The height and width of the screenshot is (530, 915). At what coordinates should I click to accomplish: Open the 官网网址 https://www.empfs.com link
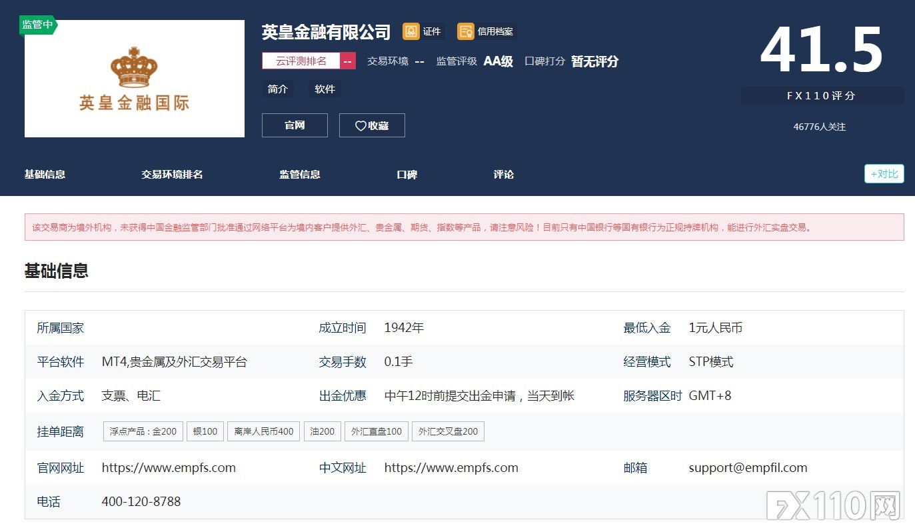tap(169, 468)
